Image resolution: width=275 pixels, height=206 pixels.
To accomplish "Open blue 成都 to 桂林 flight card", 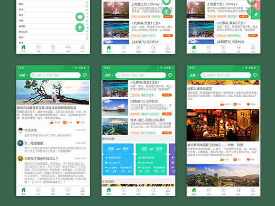I will point(118,160).
